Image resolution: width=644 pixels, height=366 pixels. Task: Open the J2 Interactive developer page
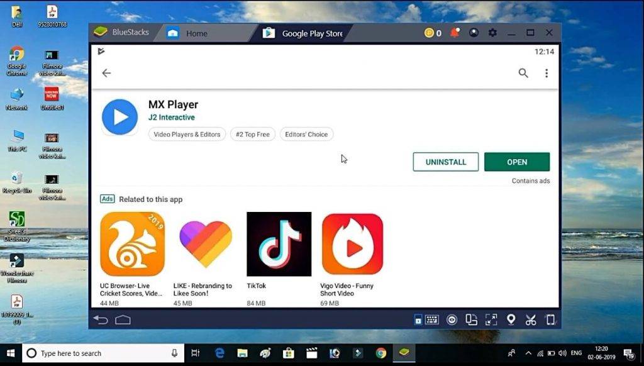click(172, 118)
